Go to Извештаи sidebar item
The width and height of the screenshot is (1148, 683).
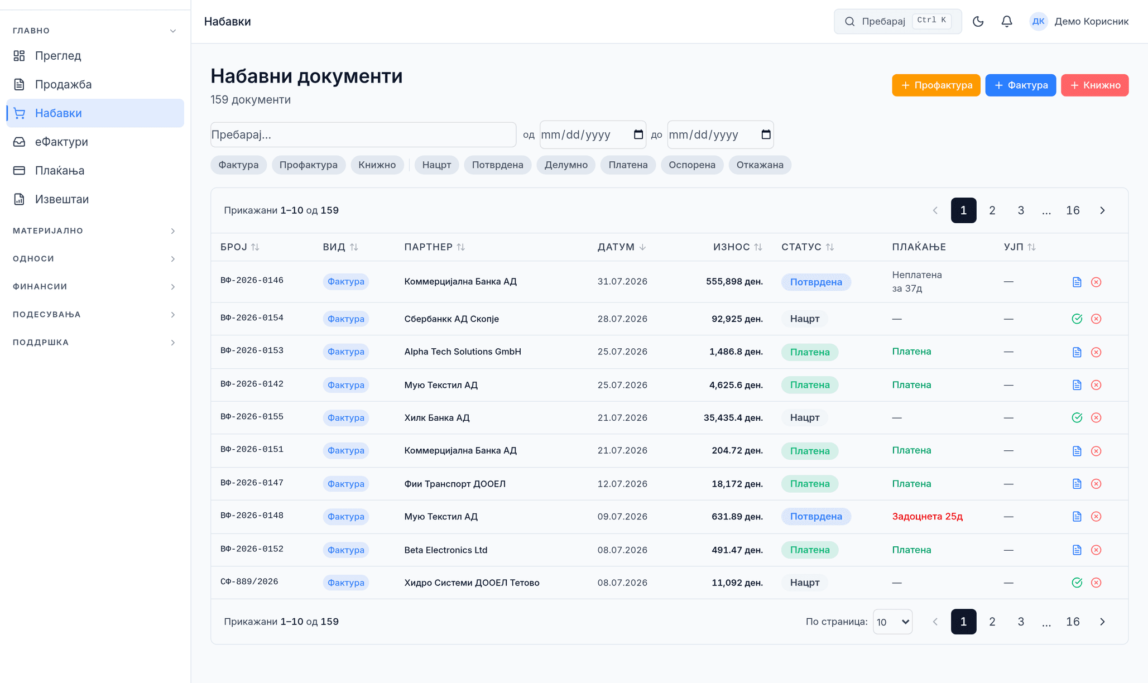95,199
